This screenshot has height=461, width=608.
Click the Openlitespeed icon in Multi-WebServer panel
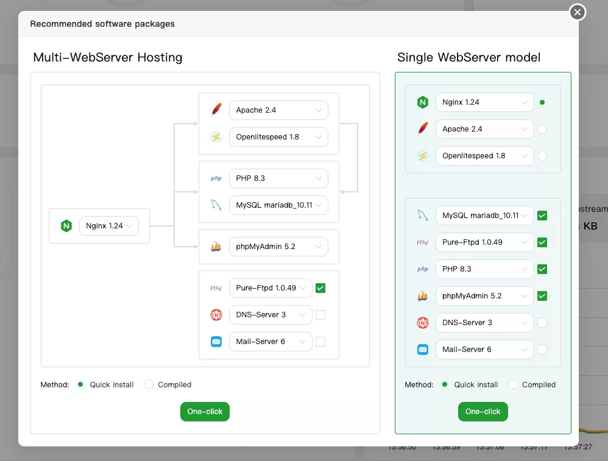pyautogui.click(x=216, y=137)
